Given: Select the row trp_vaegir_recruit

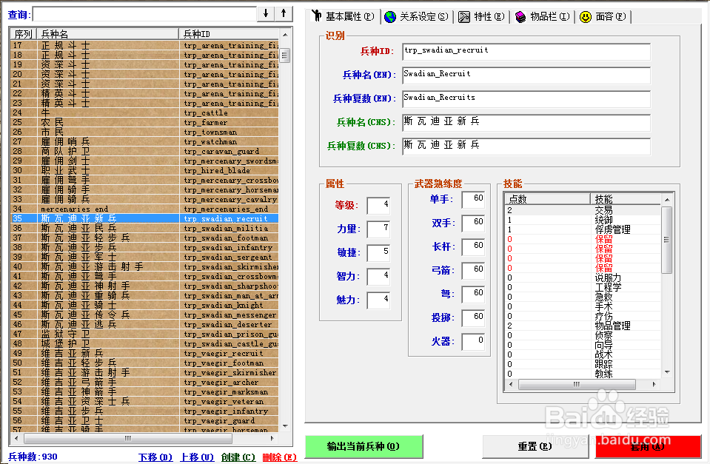Looking at the screenshot, I should click(x=144, y=353).
